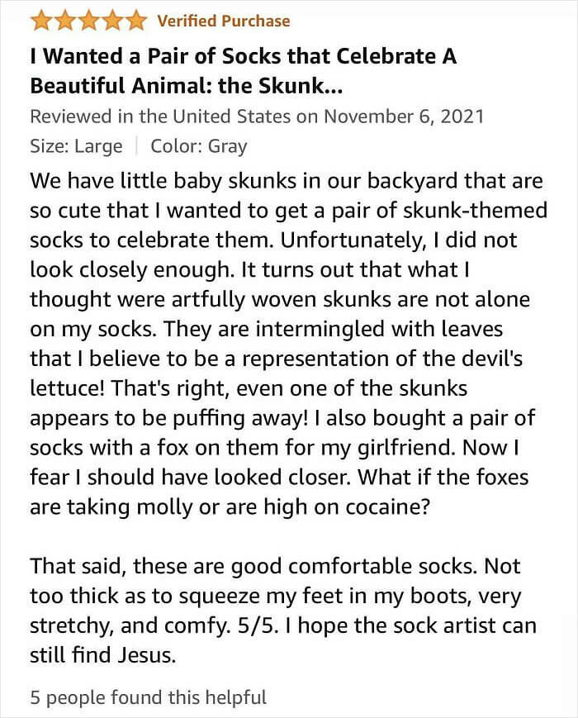
Task: Click the fourth rating star
Action: pyautogui.click(x=108, y=21)
